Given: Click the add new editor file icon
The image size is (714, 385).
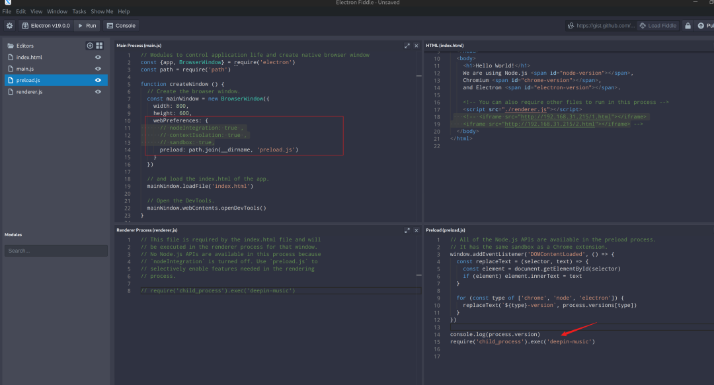Looking at the screenshot, I should [90, 46].
